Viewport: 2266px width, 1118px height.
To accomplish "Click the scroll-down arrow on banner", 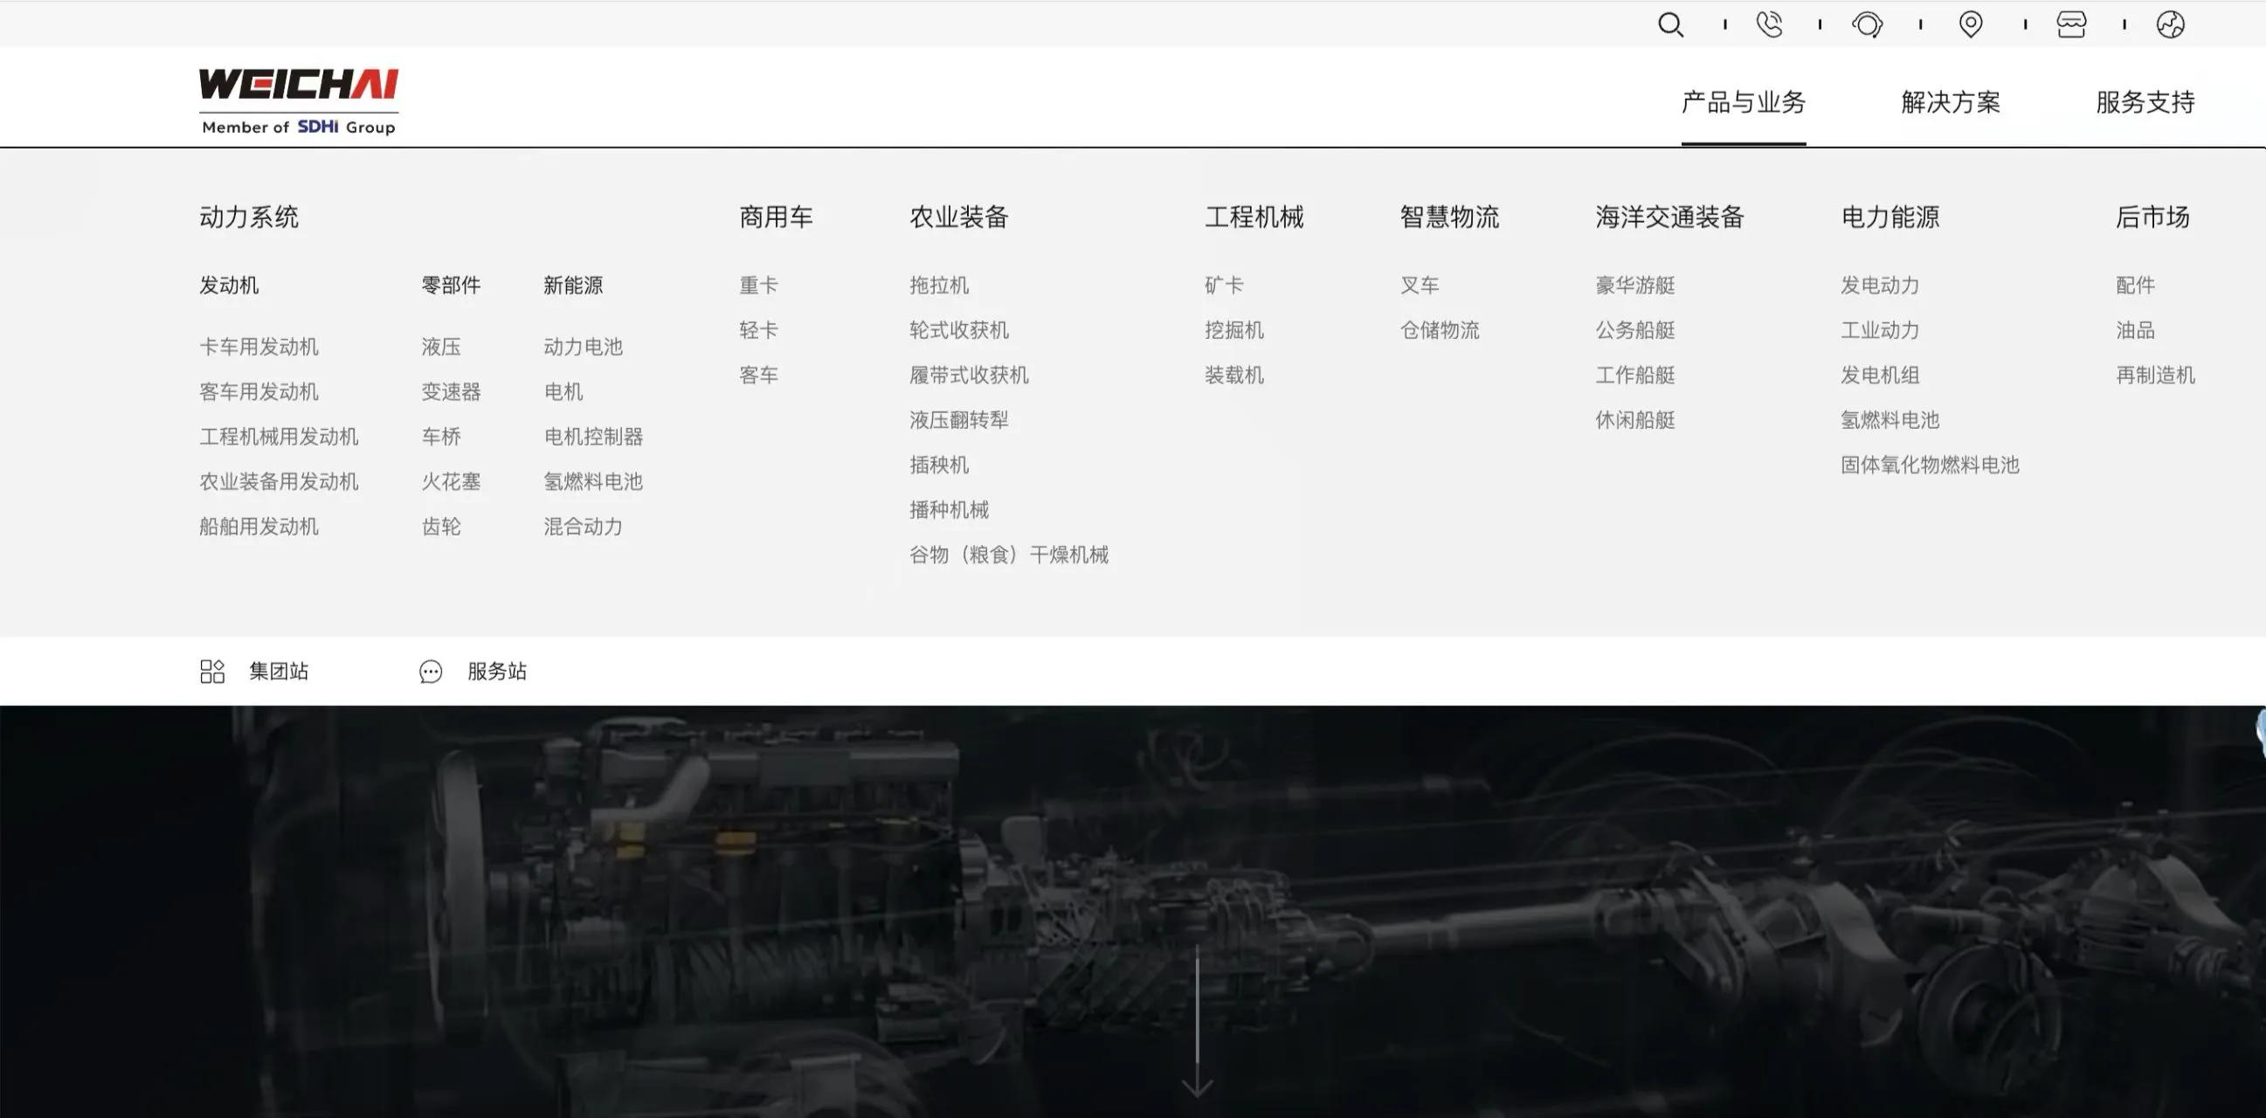I will pos(1198,1022).
